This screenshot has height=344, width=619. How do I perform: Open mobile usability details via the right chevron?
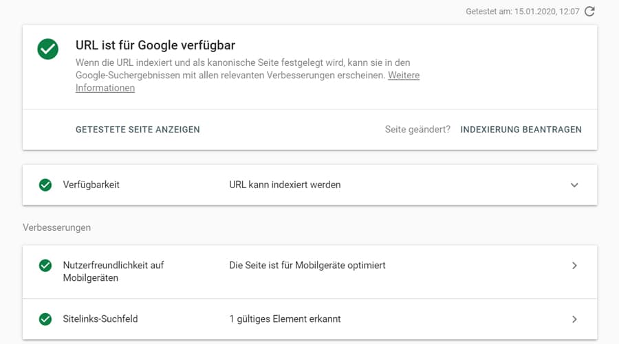pos(574,266)
